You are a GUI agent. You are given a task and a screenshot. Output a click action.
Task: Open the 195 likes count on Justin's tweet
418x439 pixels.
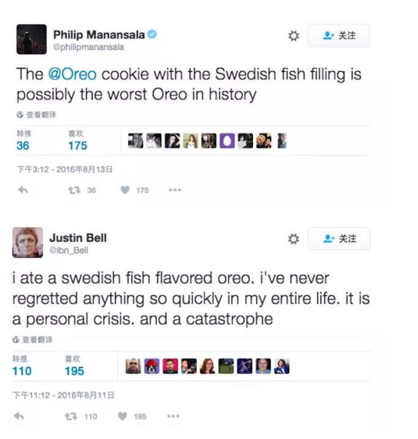click(75, 371)
